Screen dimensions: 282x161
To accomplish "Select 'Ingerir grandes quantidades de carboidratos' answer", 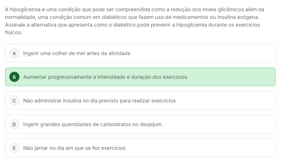I will coord(92,125).
